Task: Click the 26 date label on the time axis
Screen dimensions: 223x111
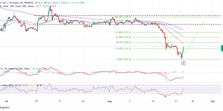Action: [x=193, y=101]
